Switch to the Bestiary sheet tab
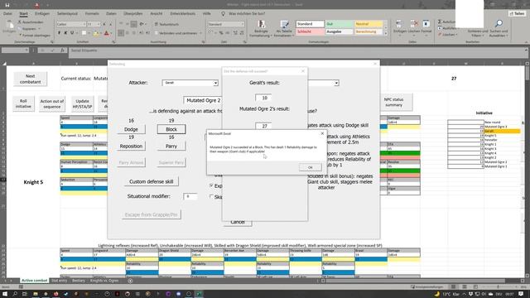The image size is (530, 298). [79, 281]
